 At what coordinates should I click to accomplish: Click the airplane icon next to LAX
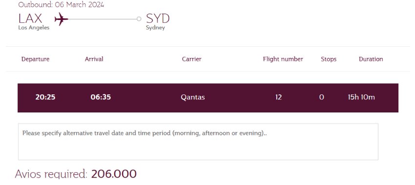click(61, 19)
